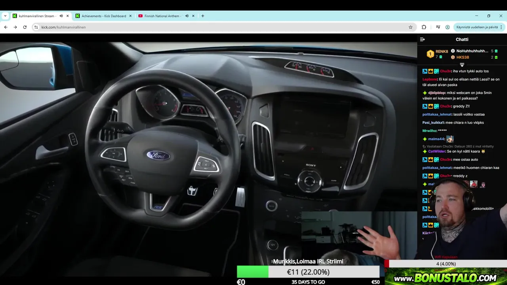Open the tab search dropdown chevron
507x285 pixels.
pyautogui.click(x=5, y=16)
